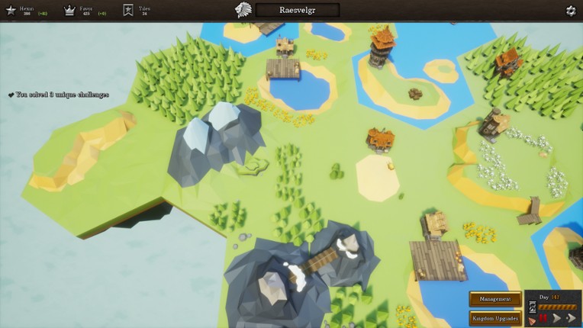The image size is (583, 328).
Task: Select the bare sand tile in the center
Action: 377,178
